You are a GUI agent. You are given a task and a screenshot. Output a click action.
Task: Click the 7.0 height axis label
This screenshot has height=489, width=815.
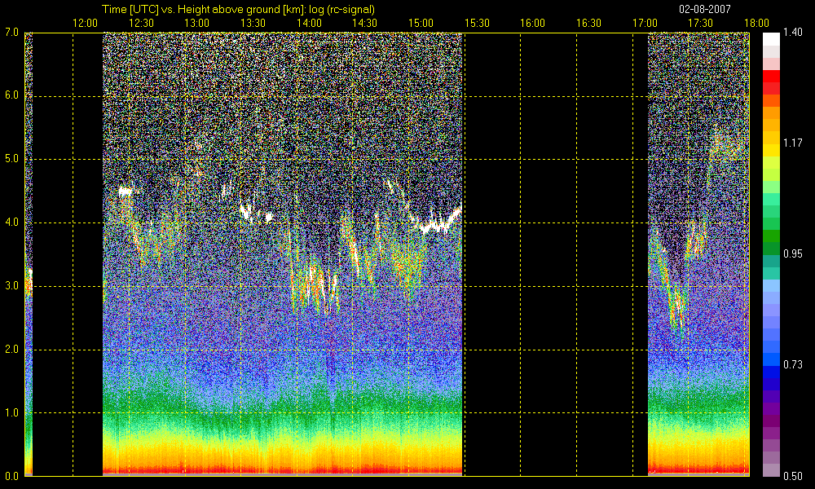[x=11, y=33]
